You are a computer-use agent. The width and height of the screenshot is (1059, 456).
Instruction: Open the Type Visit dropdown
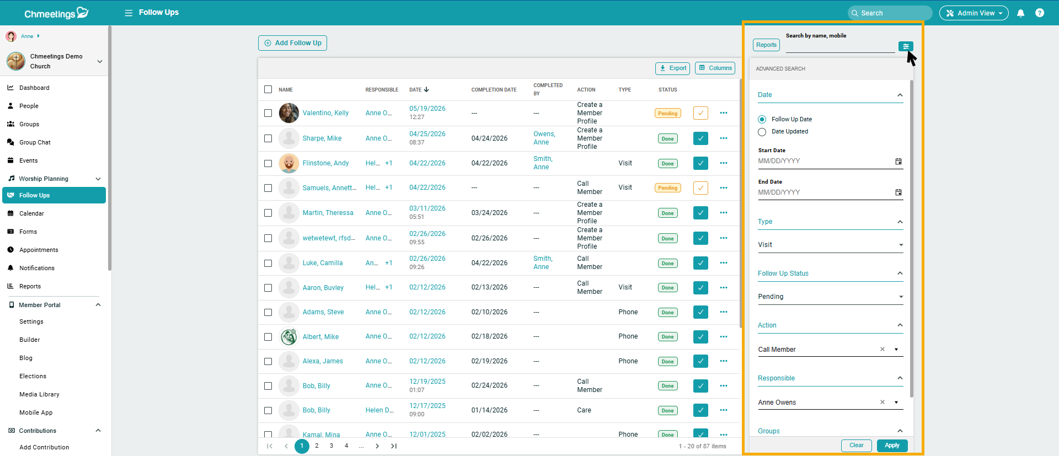click(830, 245)
